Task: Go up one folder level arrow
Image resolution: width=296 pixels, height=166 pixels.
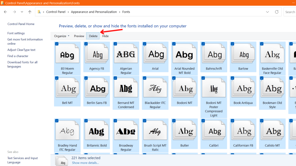Action: (30, 12)
